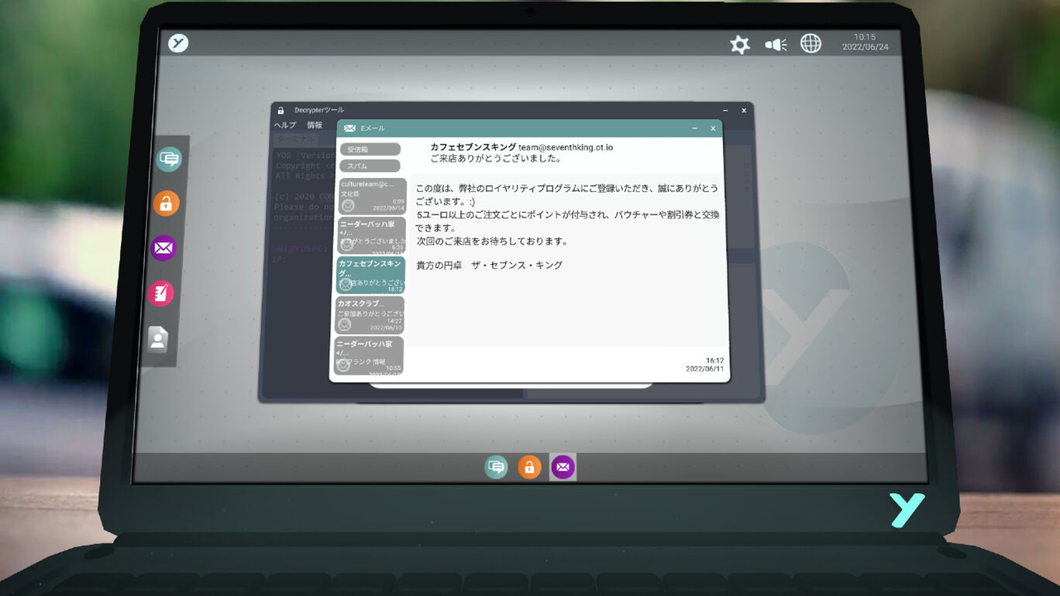Viewport: 1060px width, 596px height.
Task: Click the Eメール window title text
Action: (x=373, y=128)
